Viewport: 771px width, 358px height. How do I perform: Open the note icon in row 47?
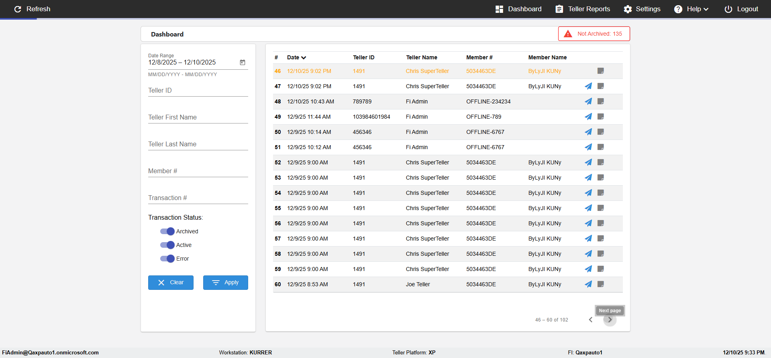pos(601,86)
